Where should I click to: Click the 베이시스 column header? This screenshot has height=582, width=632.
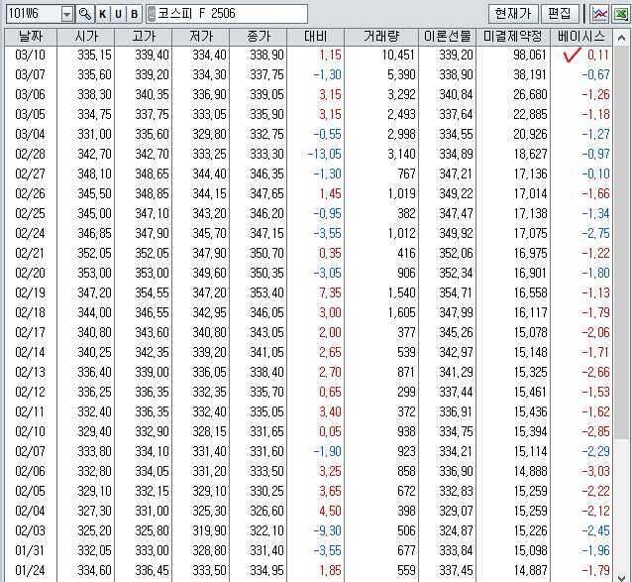click(581, 36)
